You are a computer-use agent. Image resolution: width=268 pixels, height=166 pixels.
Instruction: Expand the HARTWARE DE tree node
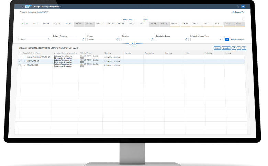click(24, 61)
